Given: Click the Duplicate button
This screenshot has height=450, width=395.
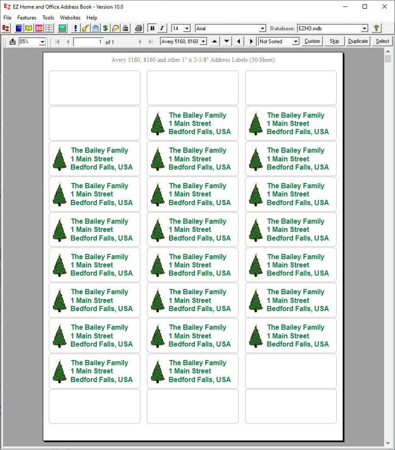Looking at the screenshot, I should pos(358,42).
